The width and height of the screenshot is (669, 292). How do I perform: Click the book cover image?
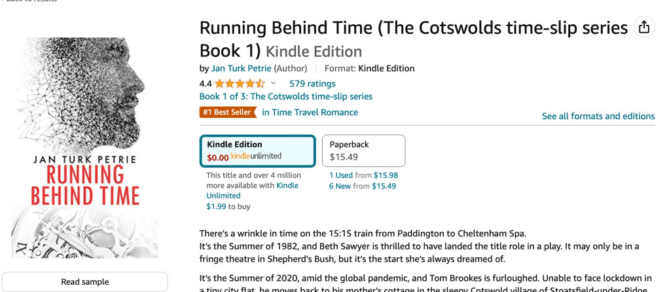(x=85, y=147)
